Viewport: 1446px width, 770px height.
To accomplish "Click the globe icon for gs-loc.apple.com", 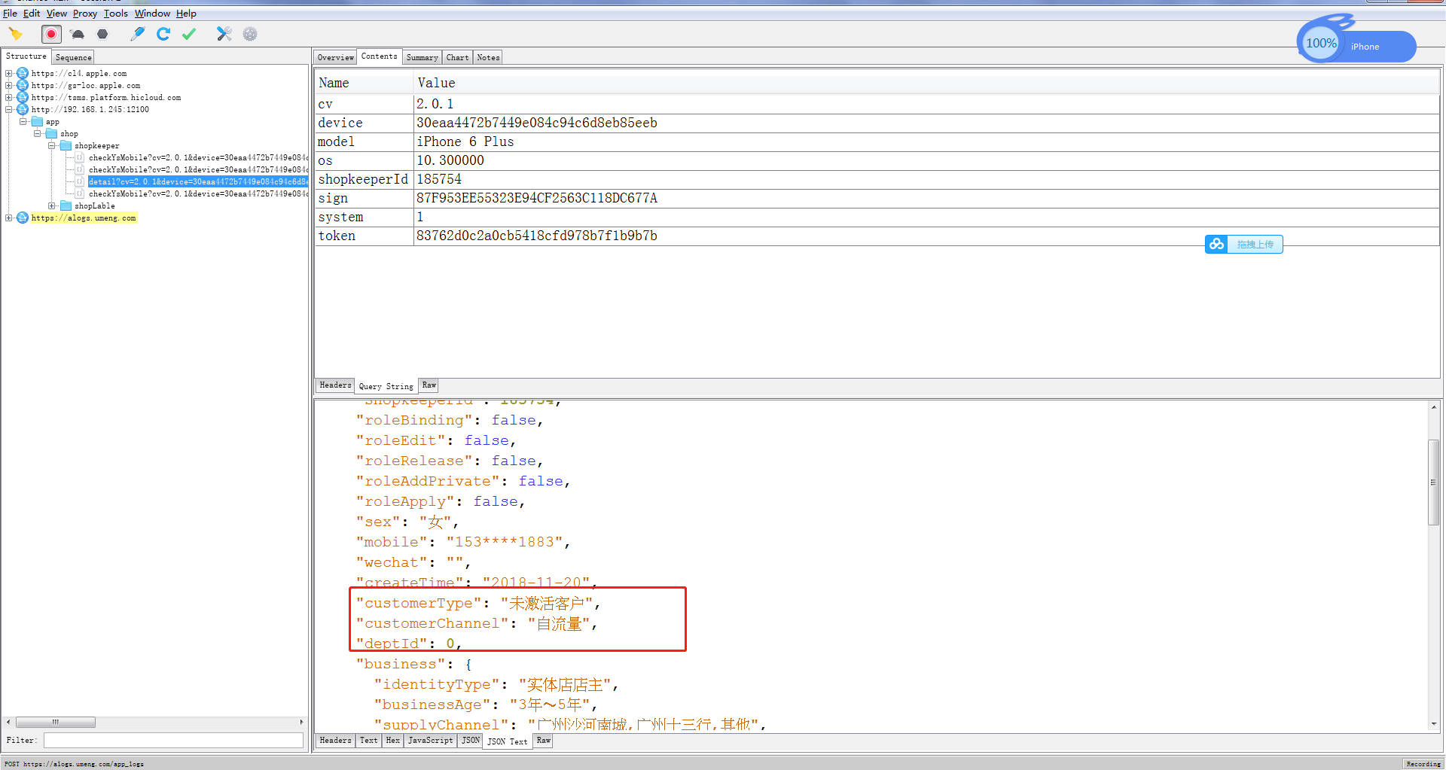I will tap(23, 85).
